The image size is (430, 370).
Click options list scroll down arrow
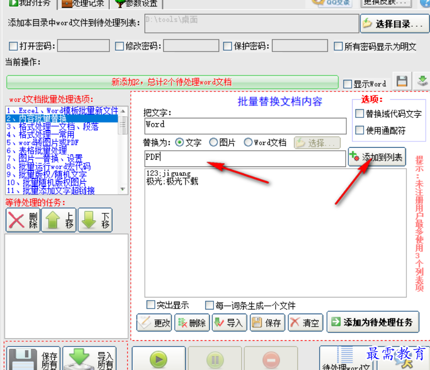coord(123,189)
